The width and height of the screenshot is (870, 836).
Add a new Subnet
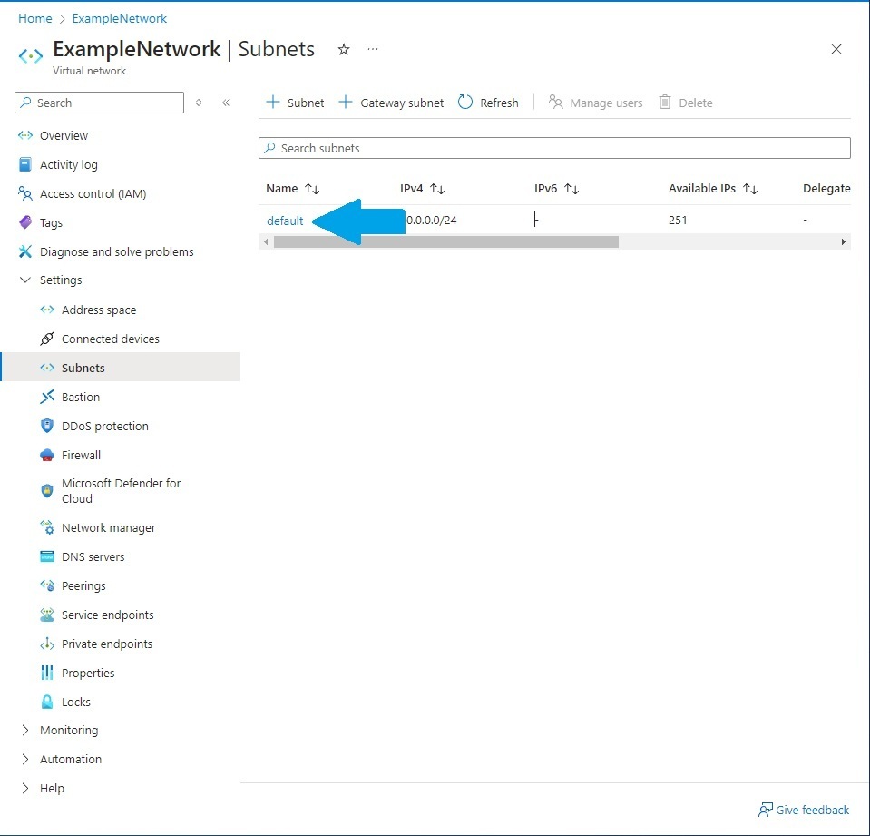point(293,102)
